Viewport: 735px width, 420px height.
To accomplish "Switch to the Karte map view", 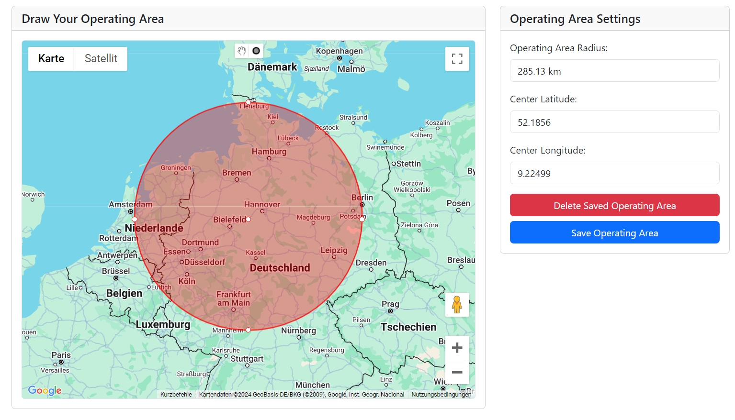I will 51,58.
